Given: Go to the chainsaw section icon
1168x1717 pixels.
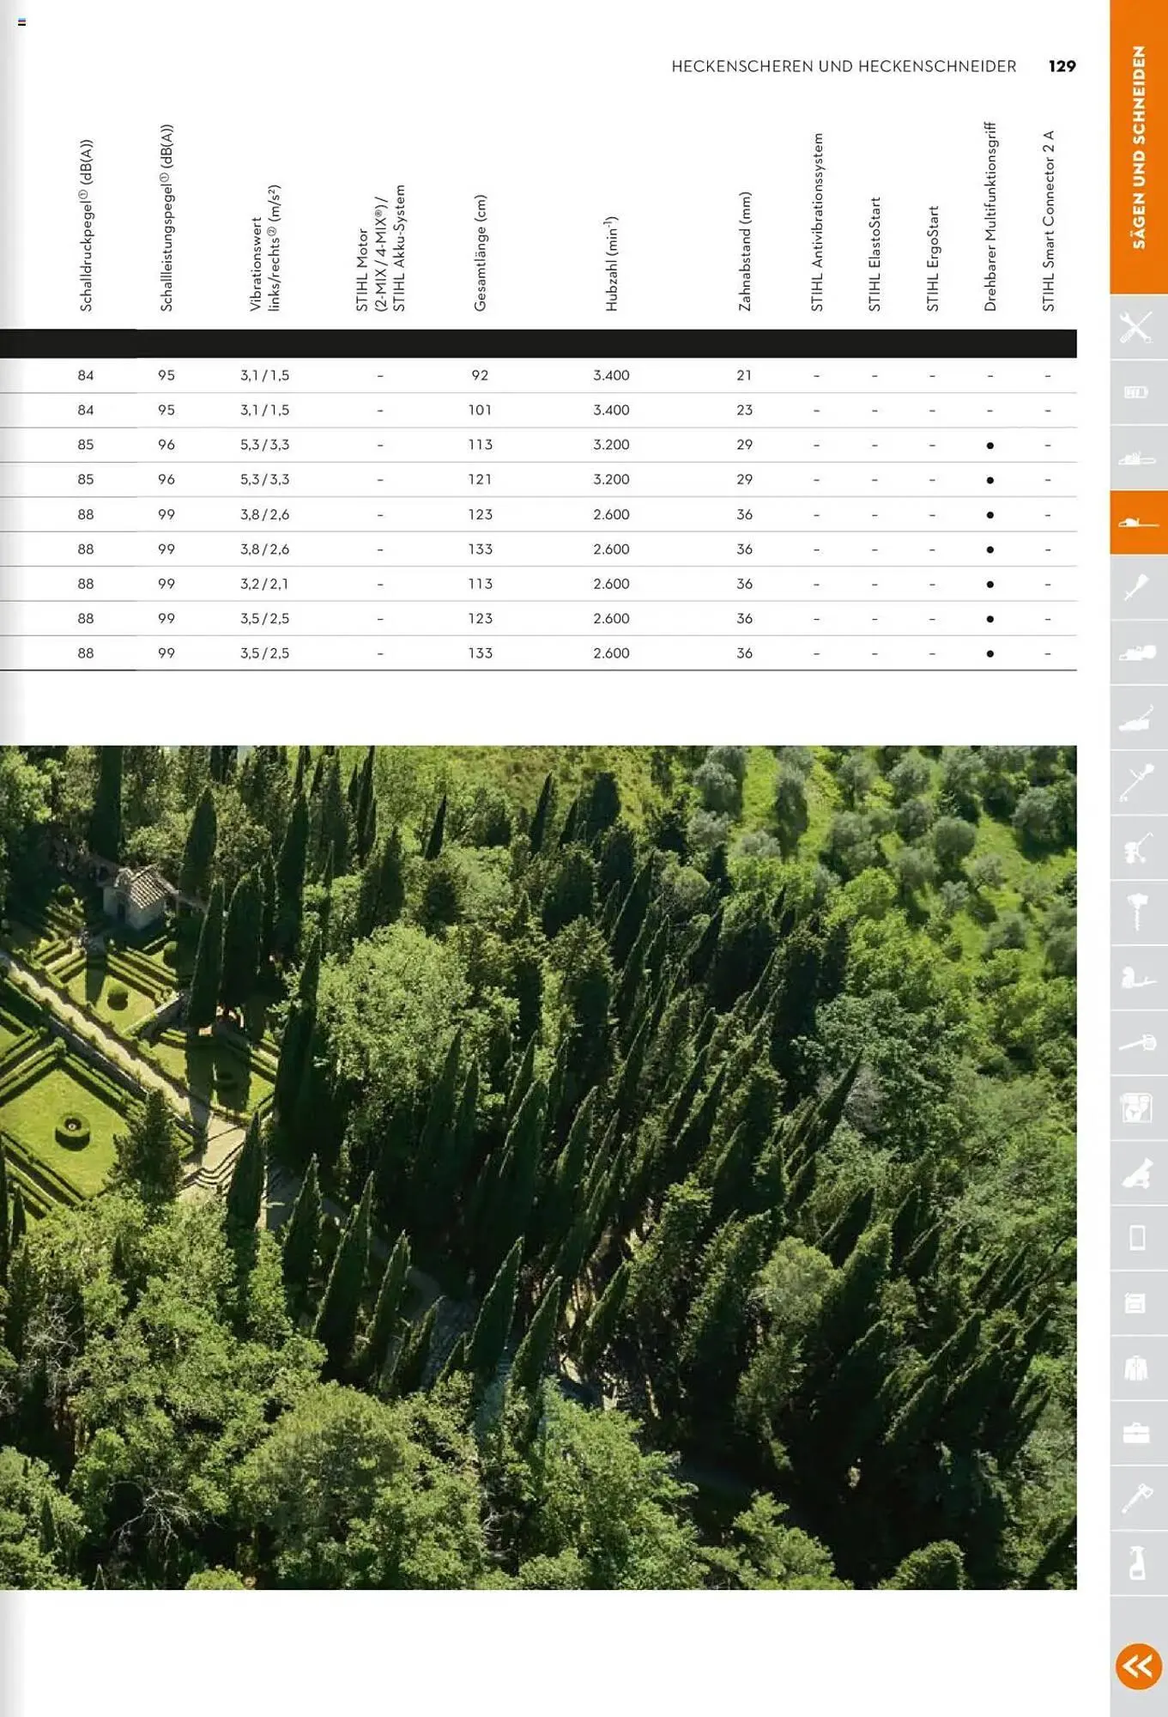Looking at the screenshot, I should [1138, 458].
